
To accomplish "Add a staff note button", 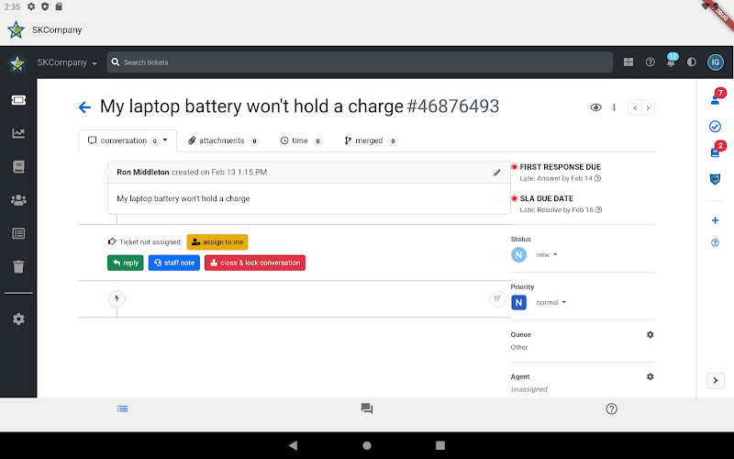I will coord(174,263).
